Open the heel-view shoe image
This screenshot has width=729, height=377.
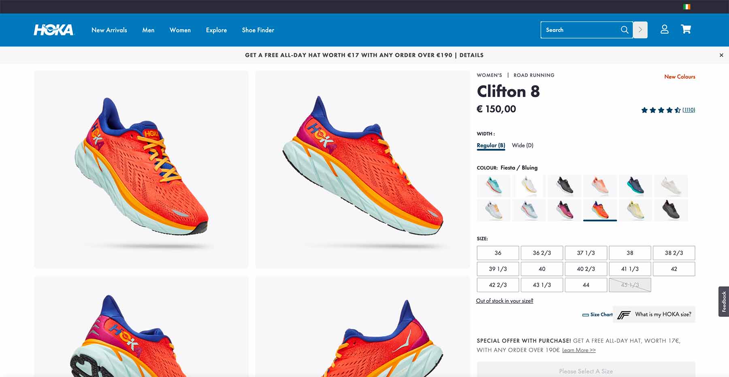coord(362,326)
